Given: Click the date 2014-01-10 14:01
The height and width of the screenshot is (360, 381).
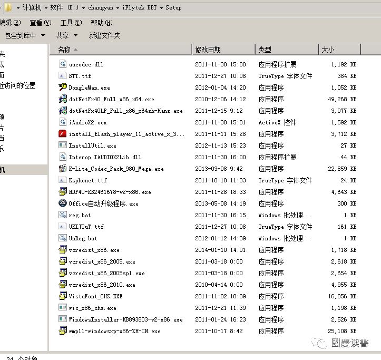Looking at the screenshot, I should coord(220,250).
